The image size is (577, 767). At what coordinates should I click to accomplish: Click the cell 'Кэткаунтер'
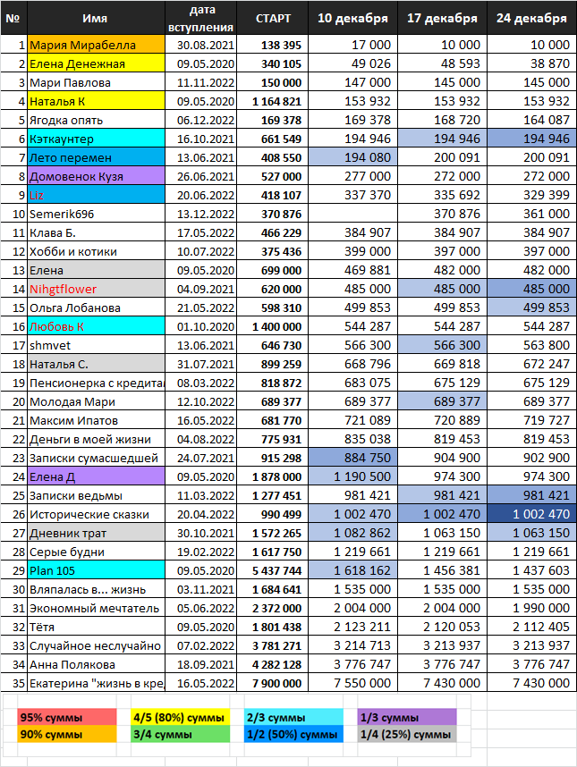pos(96,139)
